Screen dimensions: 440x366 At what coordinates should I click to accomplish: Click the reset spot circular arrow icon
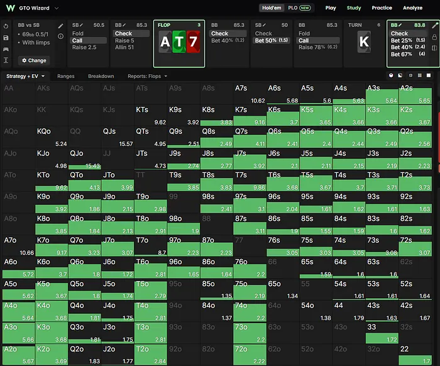coord(6,26)
